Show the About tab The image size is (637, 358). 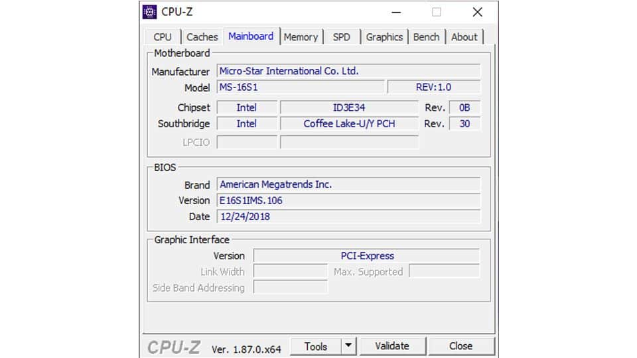click(464, 37)
